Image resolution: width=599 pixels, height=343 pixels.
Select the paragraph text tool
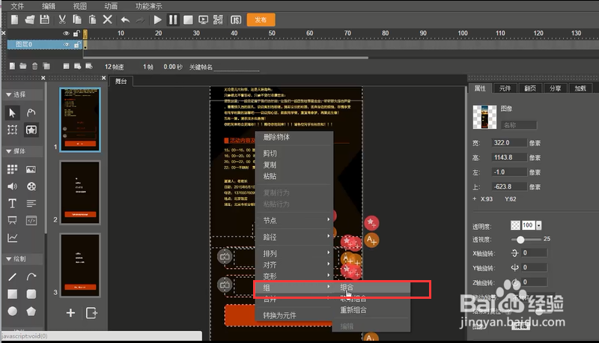coord(31,203)
